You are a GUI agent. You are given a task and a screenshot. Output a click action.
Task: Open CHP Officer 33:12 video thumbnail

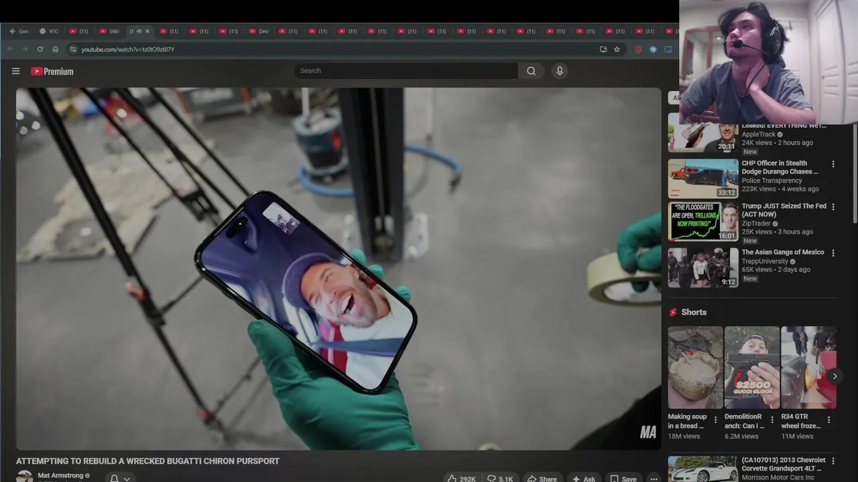coord(703,178)
